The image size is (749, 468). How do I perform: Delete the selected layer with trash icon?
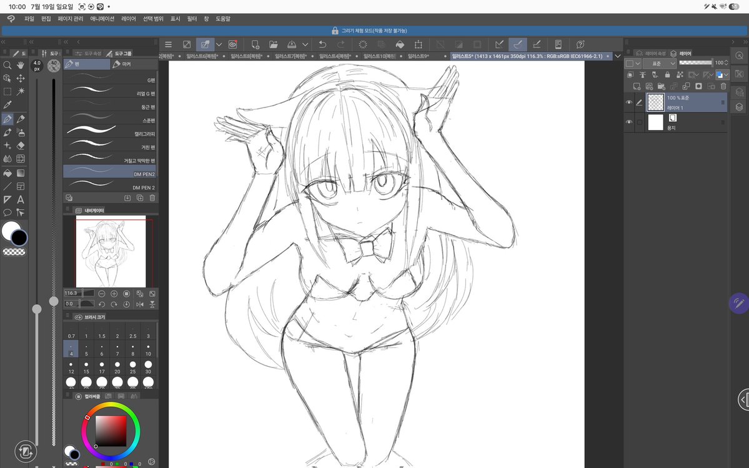[723, 86]
